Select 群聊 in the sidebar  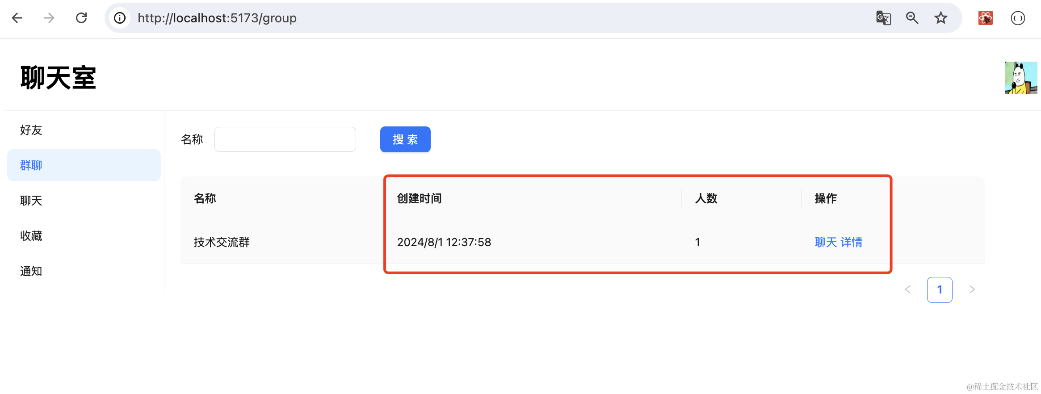[x=31, y=165]
